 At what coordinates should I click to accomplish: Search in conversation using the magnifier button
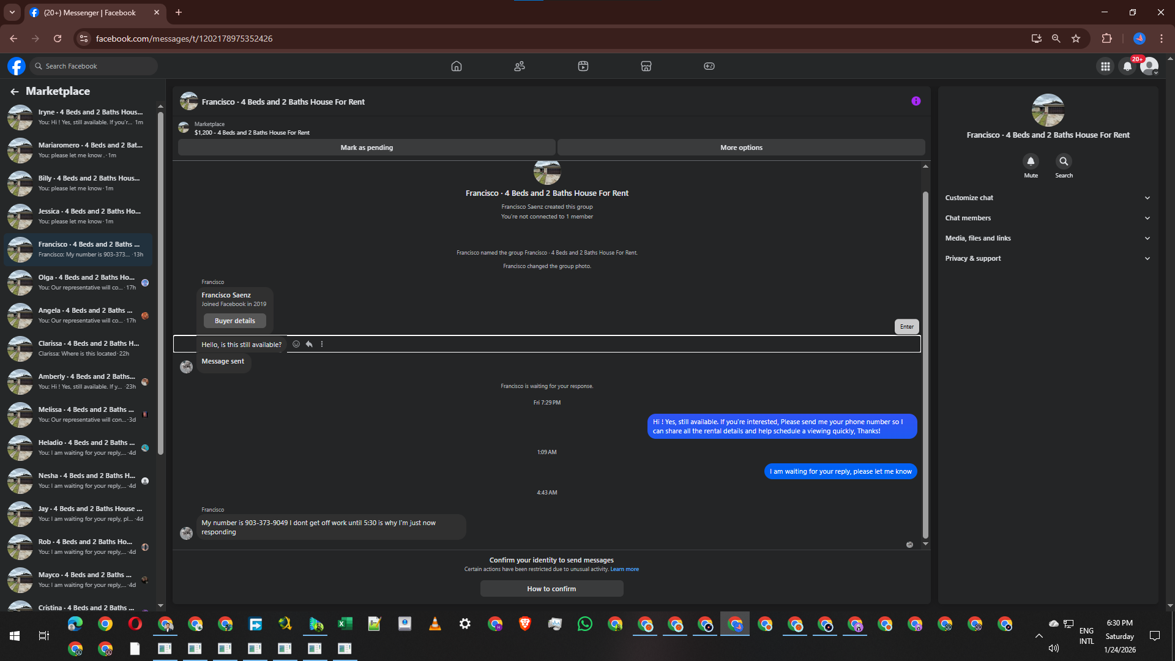click(x=1064, y=162)
